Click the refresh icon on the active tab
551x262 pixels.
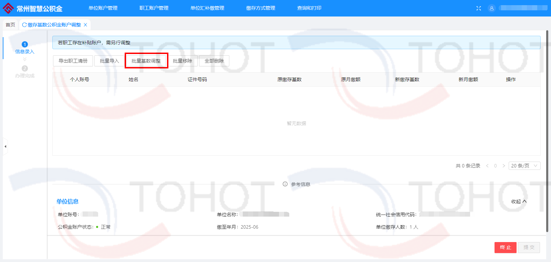click(x=24, y=25)
